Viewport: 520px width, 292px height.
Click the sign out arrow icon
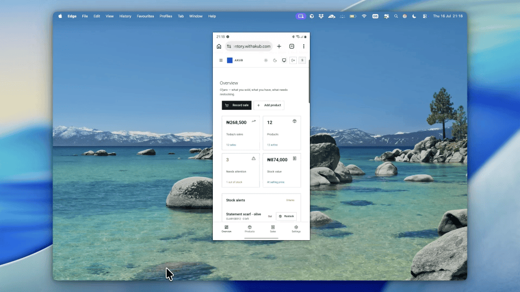point(293,60)
